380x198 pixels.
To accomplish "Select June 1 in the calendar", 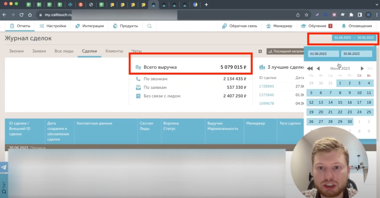I will point(340,83).
